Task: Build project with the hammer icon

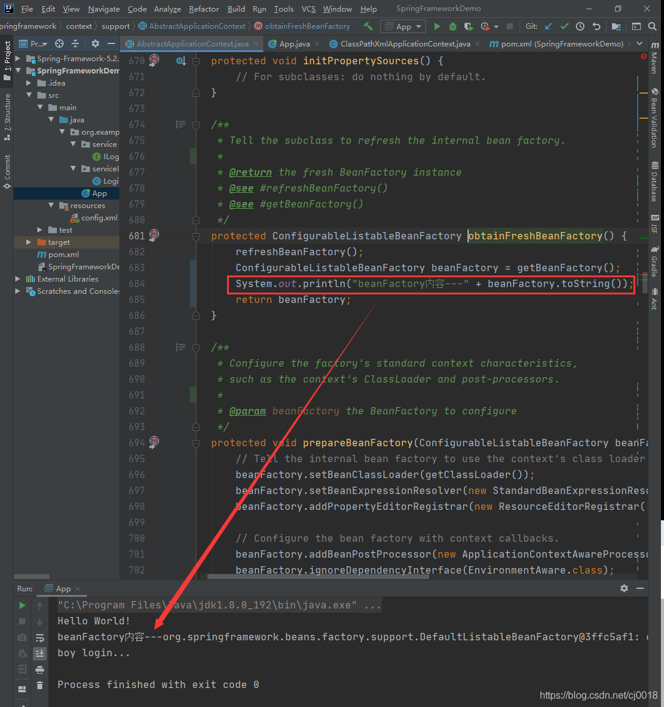Action: (x=368, y=26)
